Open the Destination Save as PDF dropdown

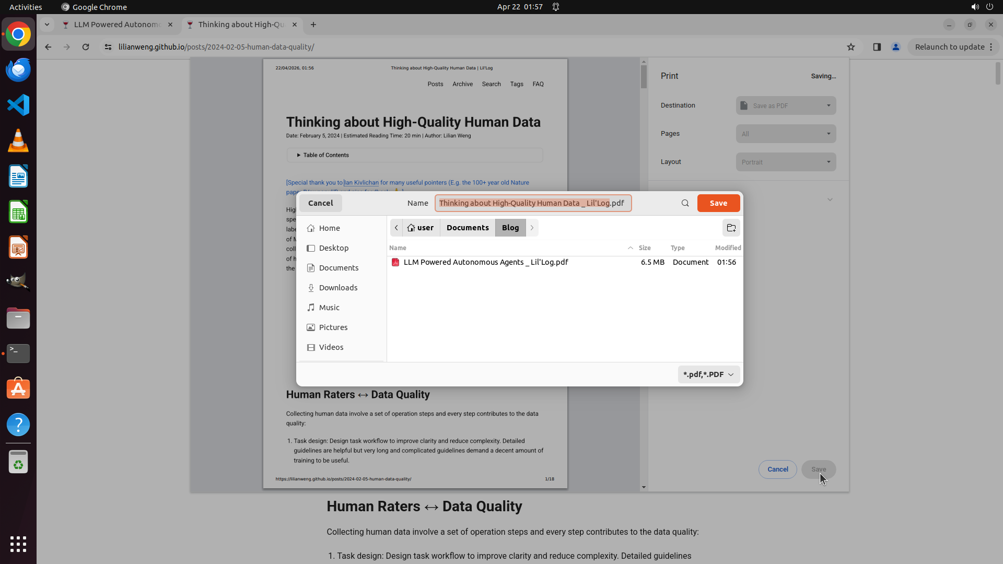pos(786,105)
